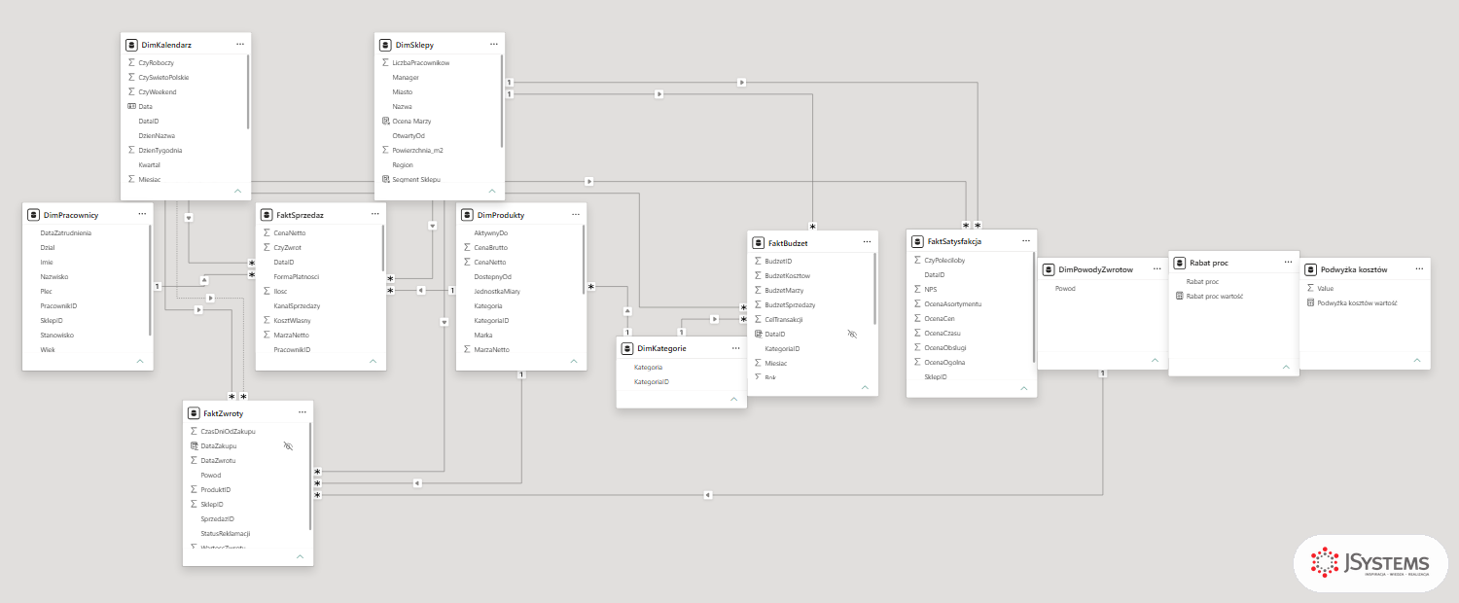Click the DimProdukty table header icon
Image resolution: width=1459 pixels, height=603 pixels.
coord(467,214)
